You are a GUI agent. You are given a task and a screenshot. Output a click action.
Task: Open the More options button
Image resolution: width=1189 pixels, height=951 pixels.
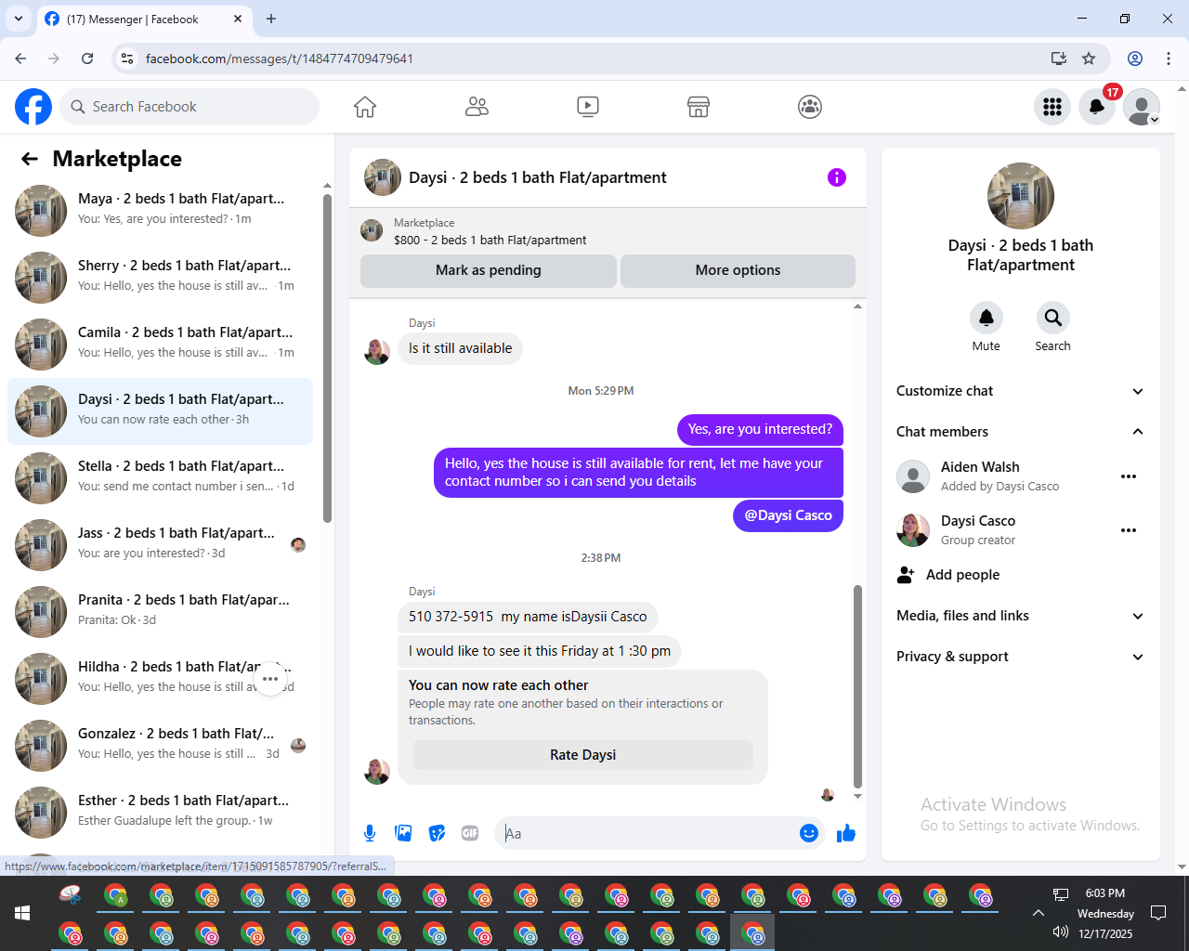click(738, 270)
